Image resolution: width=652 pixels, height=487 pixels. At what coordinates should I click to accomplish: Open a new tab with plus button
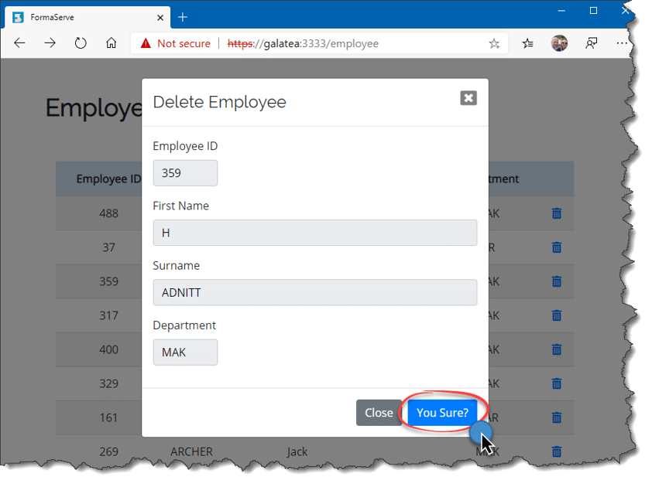(x=183, y=17)
